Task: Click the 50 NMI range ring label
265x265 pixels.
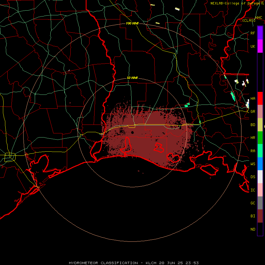Action: (132, 78)
